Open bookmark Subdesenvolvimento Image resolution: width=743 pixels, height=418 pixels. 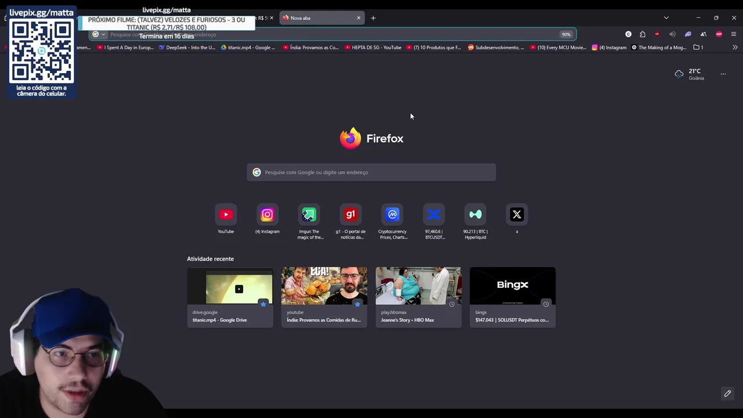[496, 48]
